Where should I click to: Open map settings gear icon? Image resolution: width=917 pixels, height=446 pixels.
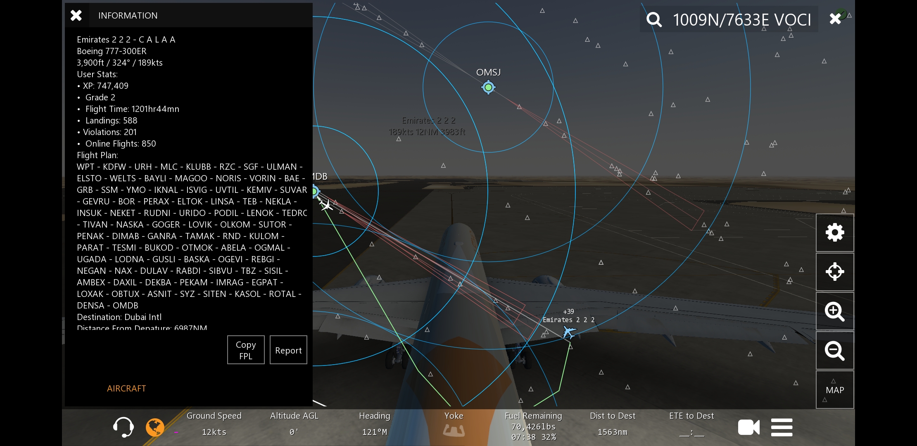pyautogui.click(x=834, y=232)
